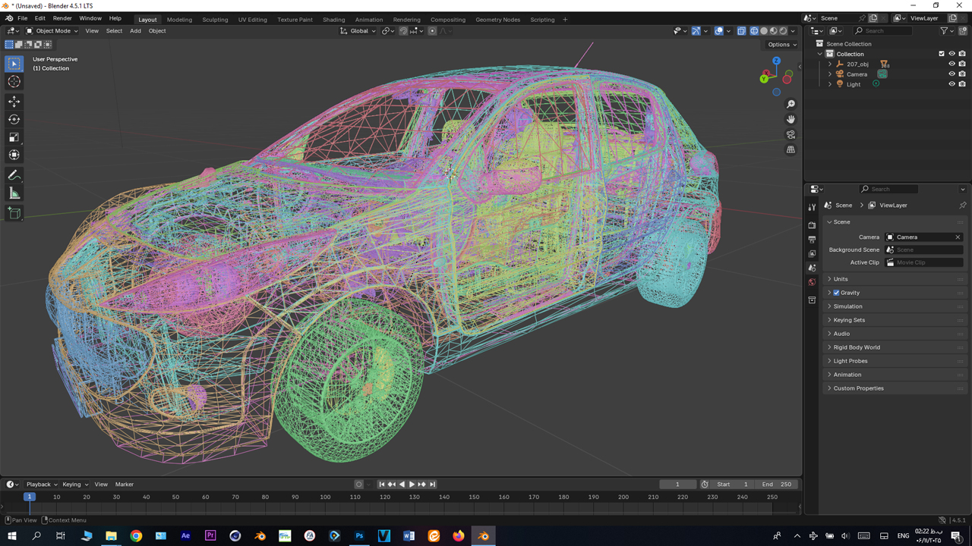Open the Render menu

tap(62, 18)
